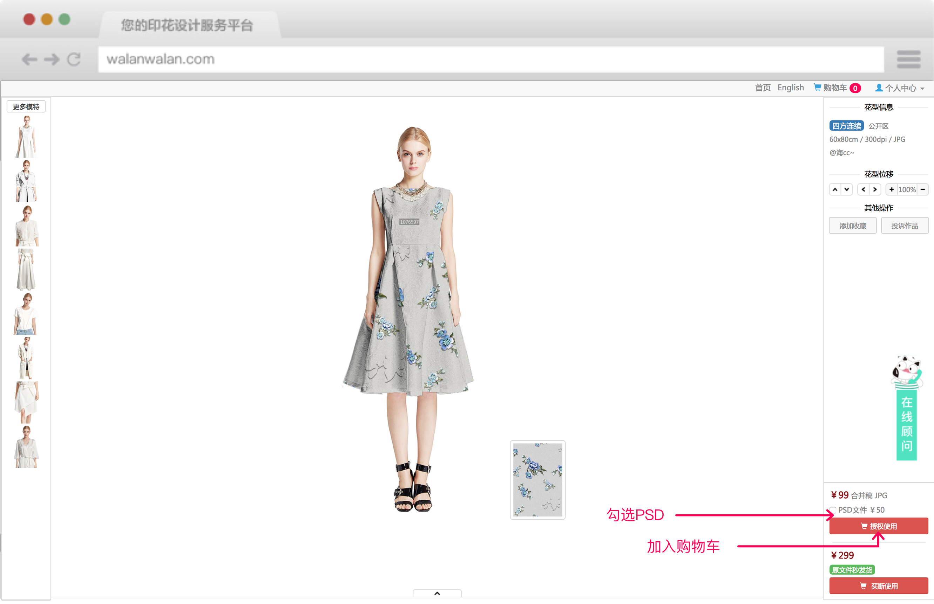
Task: Click the 买断使用 buy-out button
Action: pos(878,586)
